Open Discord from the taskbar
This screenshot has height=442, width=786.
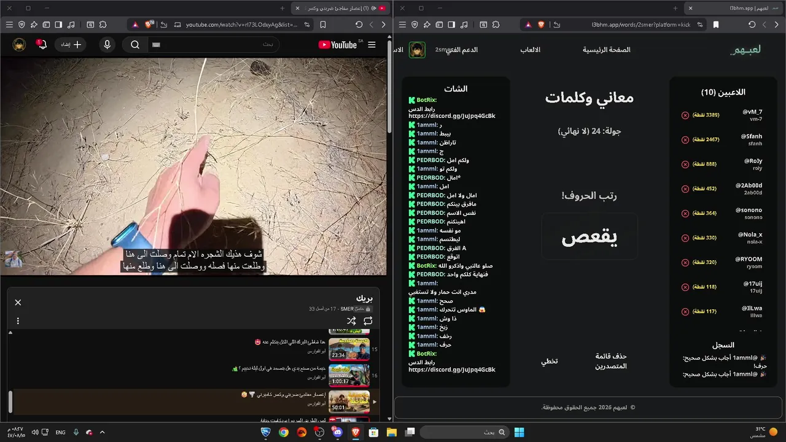(337, 432)
